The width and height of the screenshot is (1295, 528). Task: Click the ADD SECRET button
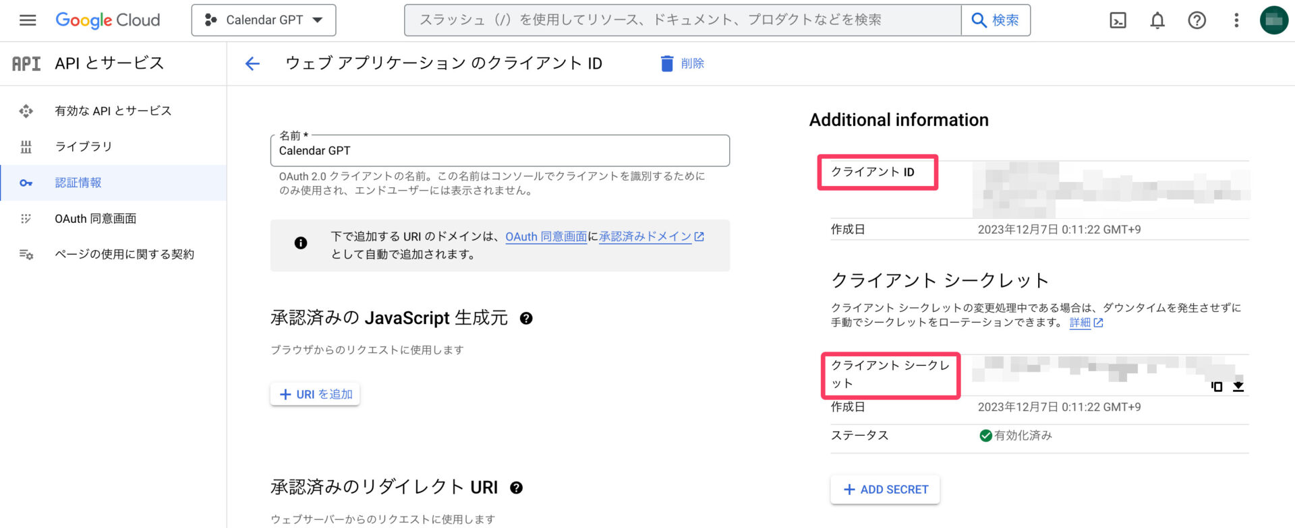885,490
